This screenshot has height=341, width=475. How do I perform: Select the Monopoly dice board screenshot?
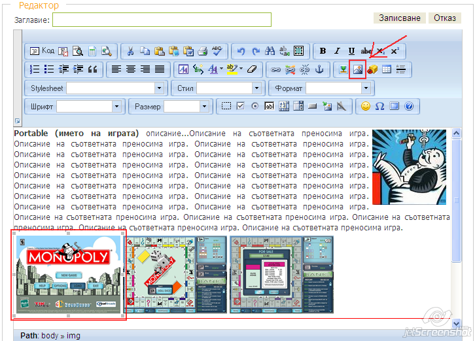pos(176,275)
